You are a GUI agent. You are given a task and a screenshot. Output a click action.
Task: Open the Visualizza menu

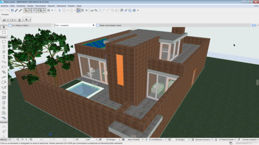(x=21, y=6)
